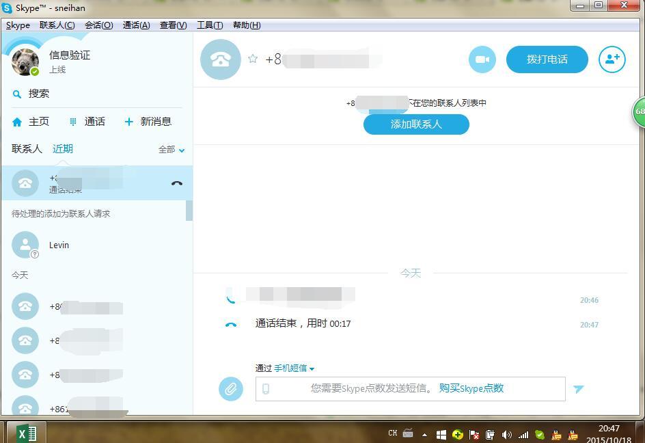Viewport: 645px width, 443px height.
Task: Click the SMS message input box
Action: pyautogui.click(x=410, y=389)
